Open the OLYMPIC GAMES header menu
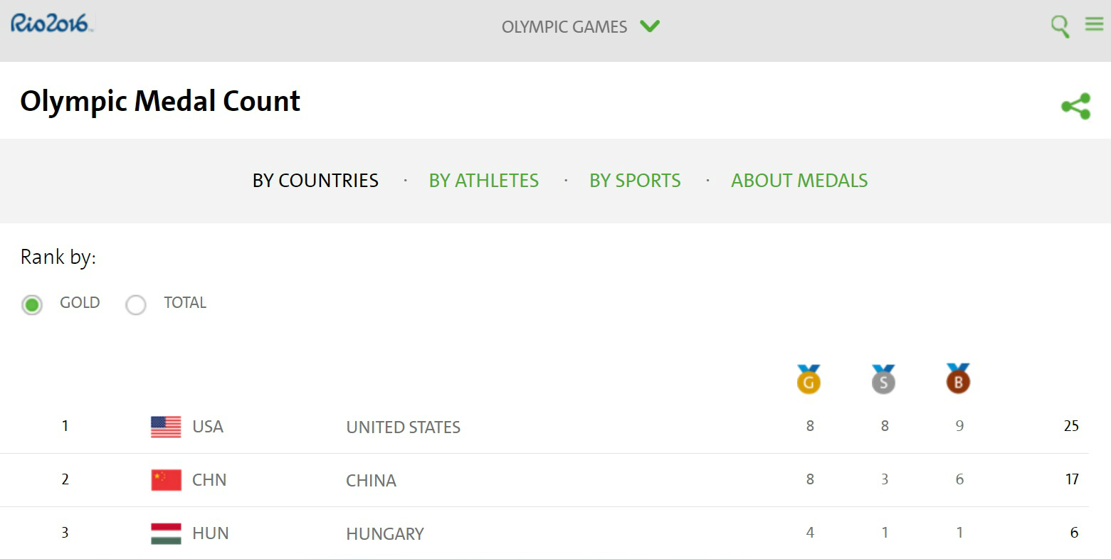The image size is (1111, 559). point(564,27)
